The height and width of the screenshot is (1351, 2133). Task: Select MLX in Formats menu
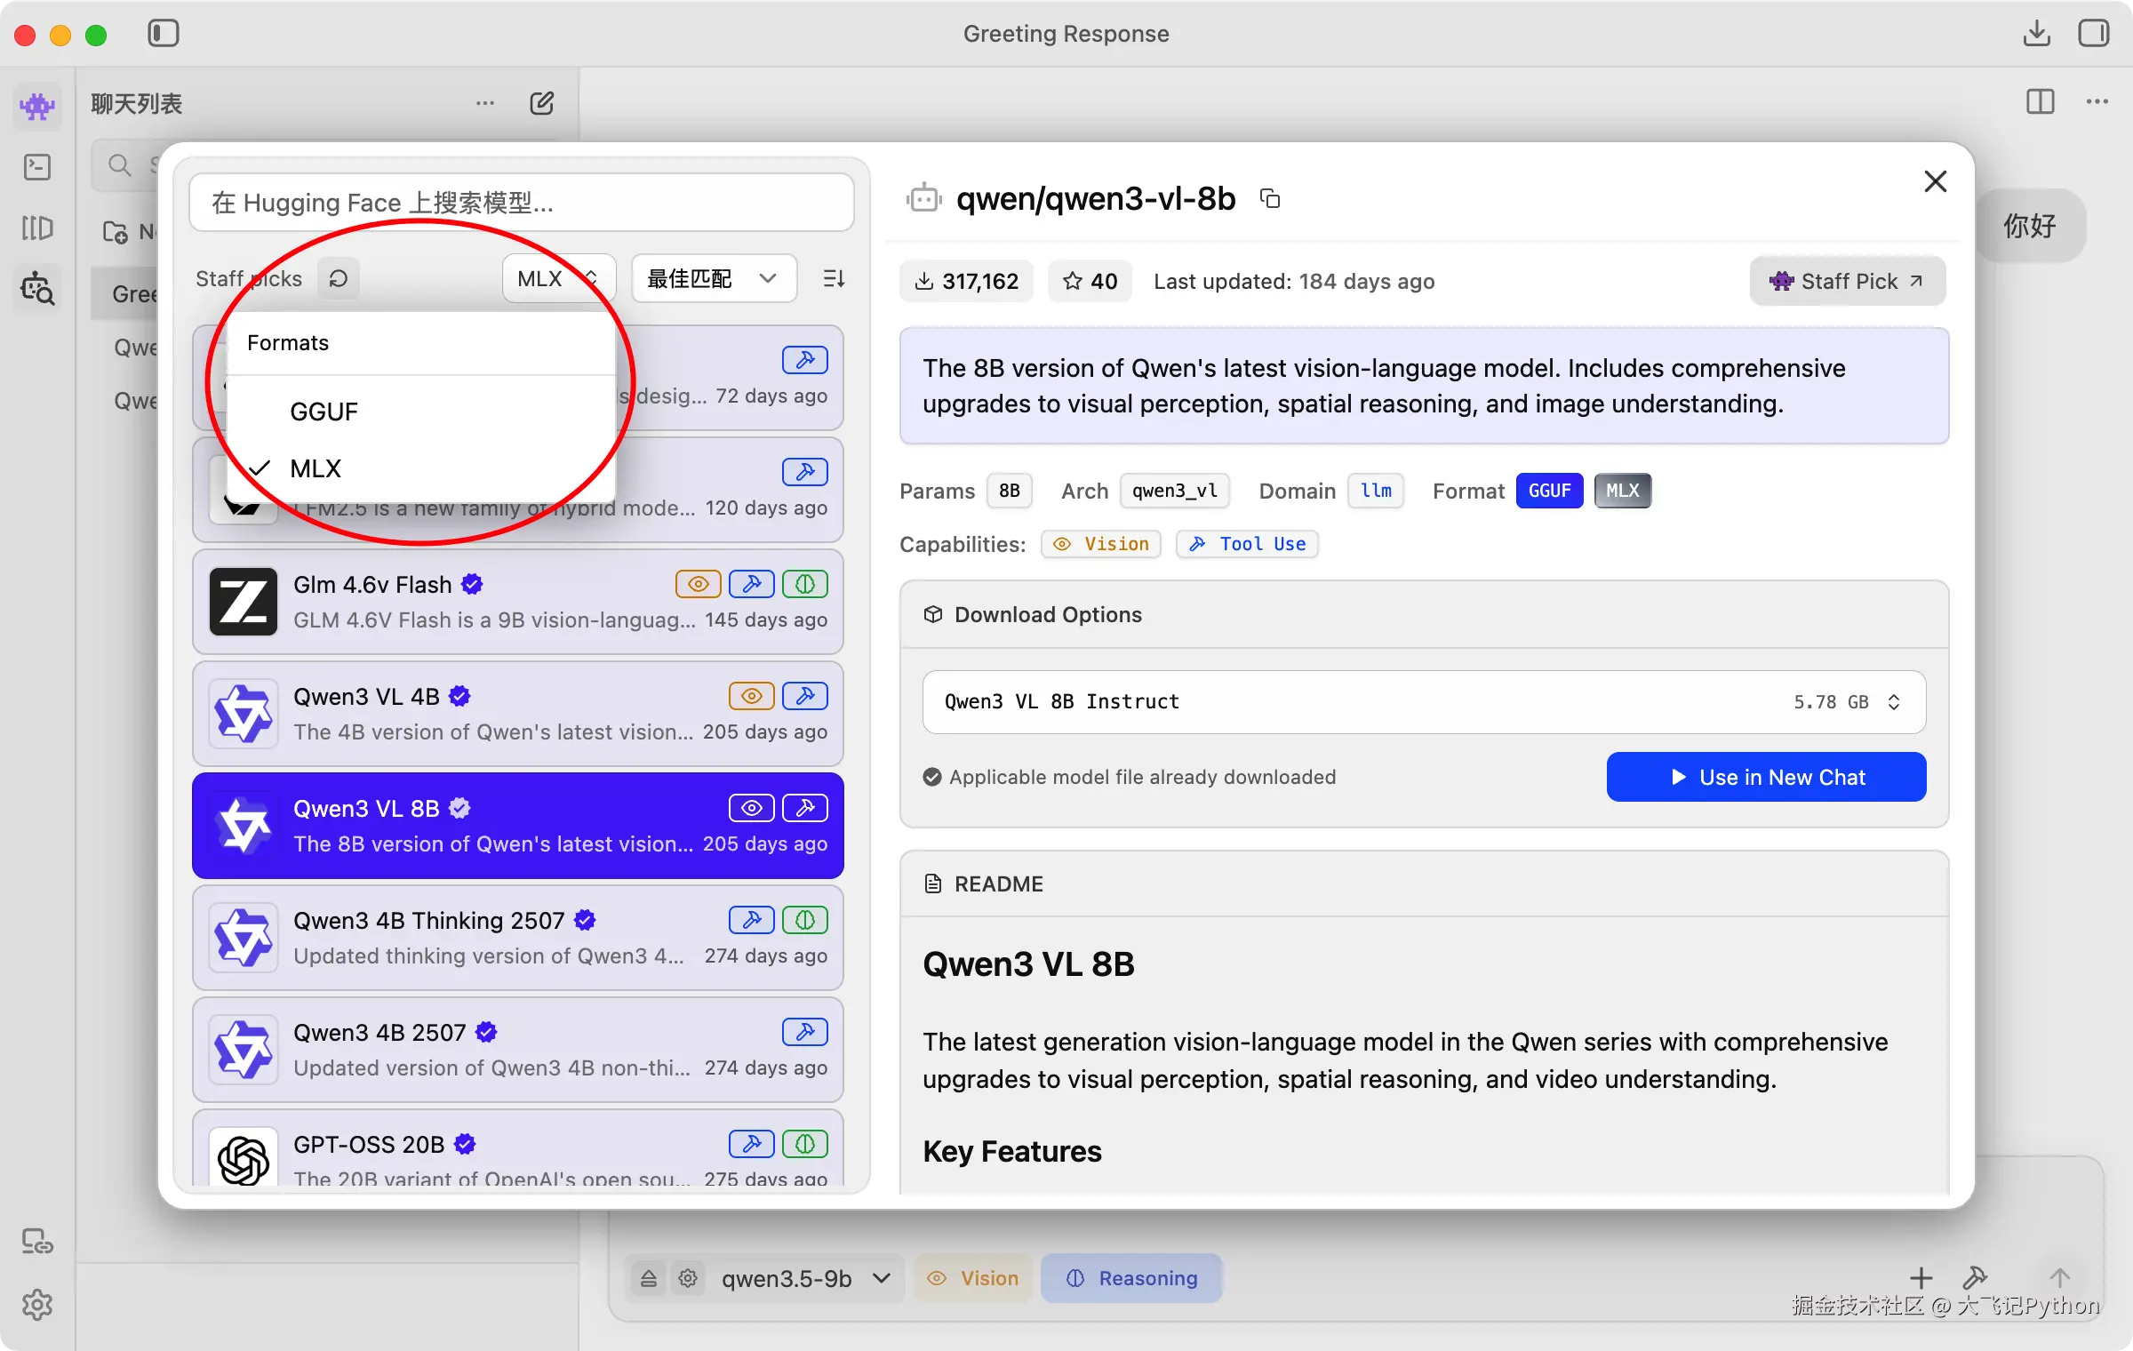coord(421,468)
